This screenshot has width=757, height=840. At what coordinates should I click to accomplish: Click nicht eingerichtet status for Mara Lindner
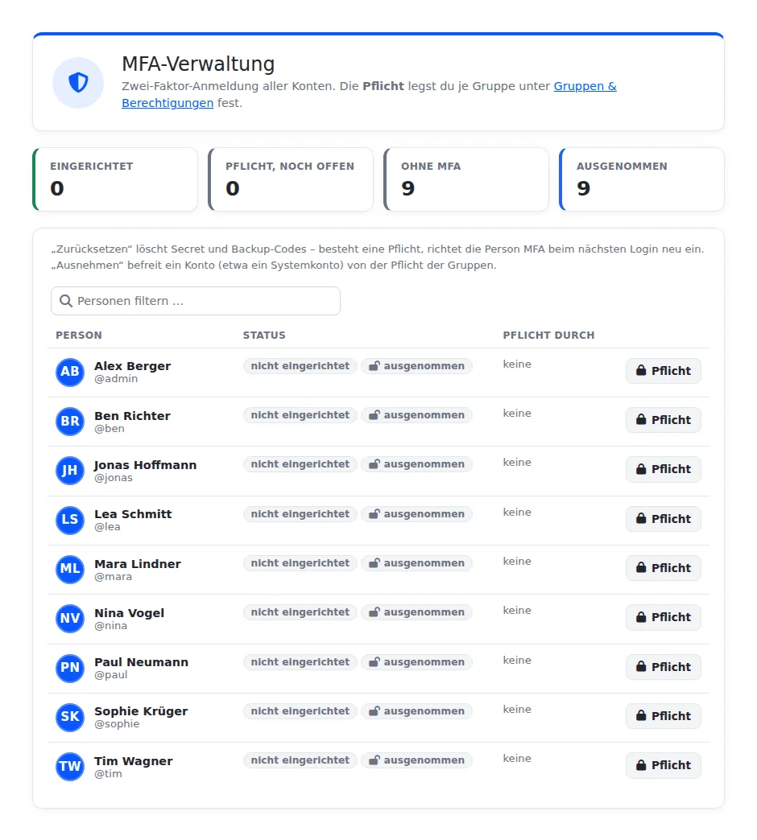tap(300, 563)
